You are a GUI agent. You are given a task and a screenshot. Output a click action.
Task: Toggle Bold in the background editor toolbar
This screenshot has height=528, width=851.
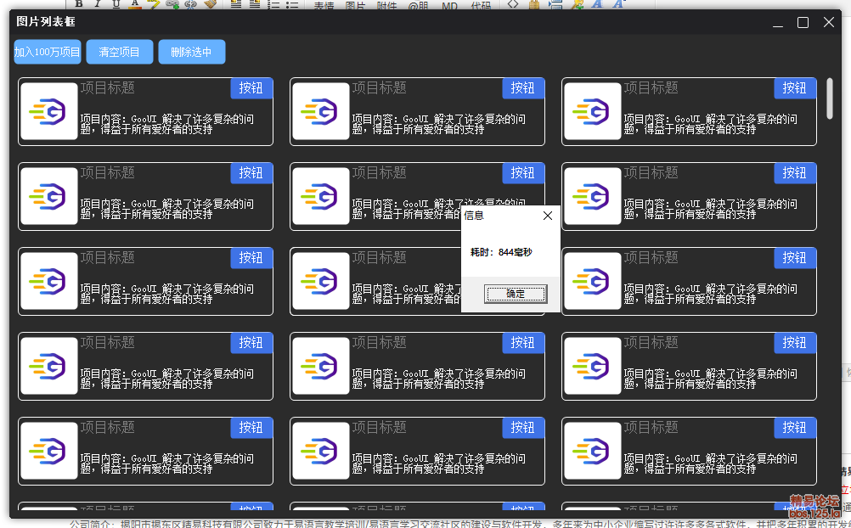pyautogui.click(x=79, y=3)
